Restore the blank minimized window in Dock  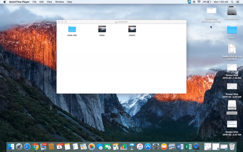pyautogui.click(x=216, y=147)
